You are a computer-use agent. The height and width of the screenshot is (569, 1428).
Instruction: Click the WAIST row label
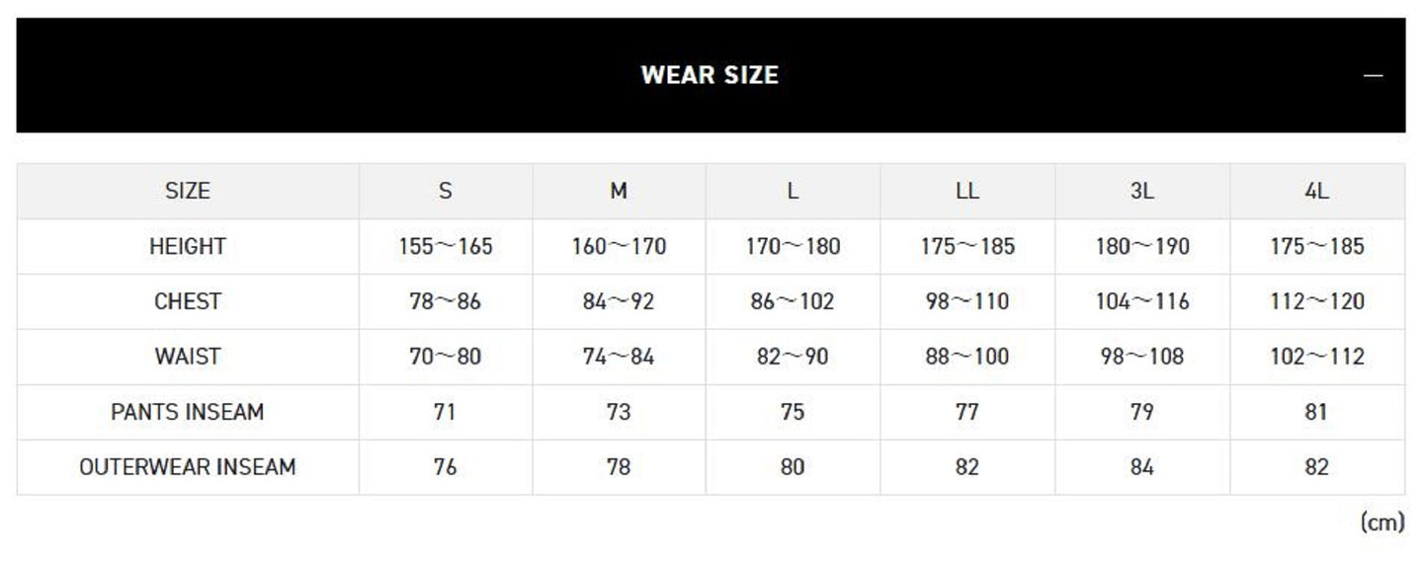tap(188, 357)
